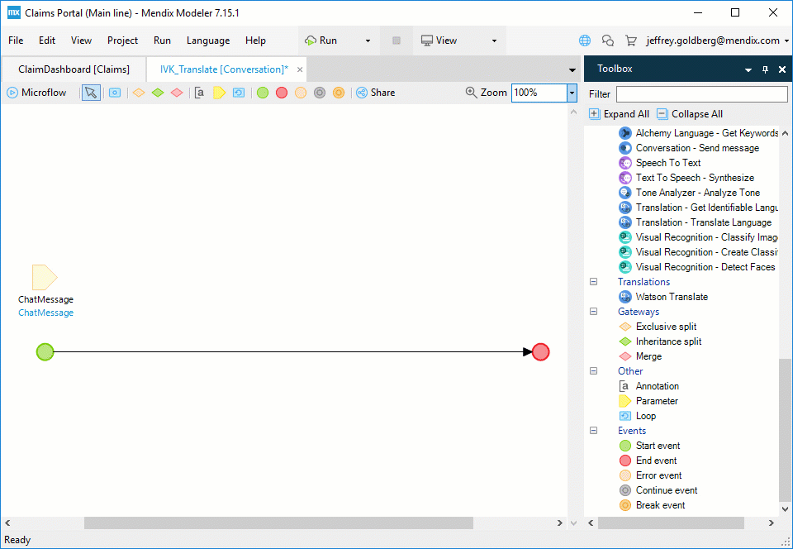Open the document tabs list dropdown
Image resolution: width=793 pixels, height=549 pixels.
[572, 70]
